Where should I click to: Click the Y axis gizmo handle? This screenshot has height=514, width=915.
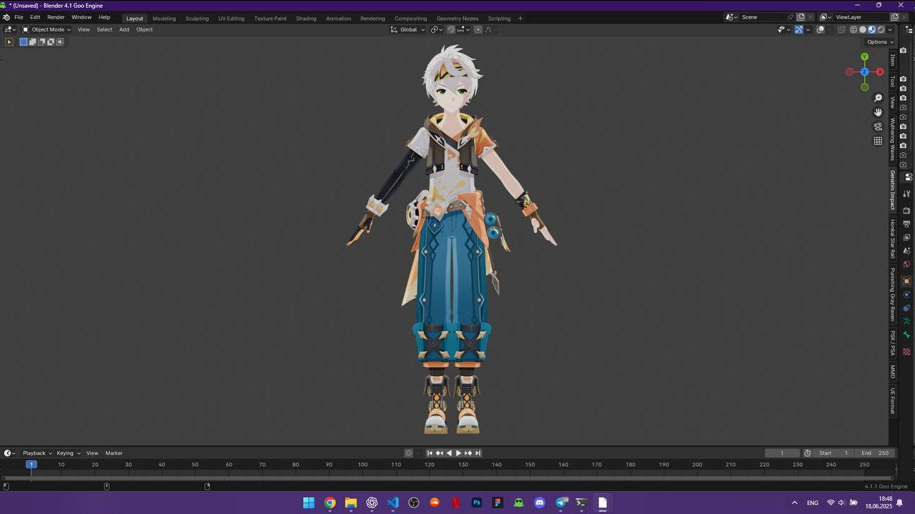pos(864,56)
